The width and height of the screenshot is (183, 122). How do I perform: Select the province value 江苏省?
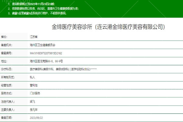point(34,37)
